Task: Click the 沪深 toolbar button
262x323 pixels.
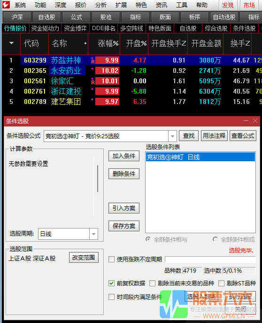Action: point(17,17)
